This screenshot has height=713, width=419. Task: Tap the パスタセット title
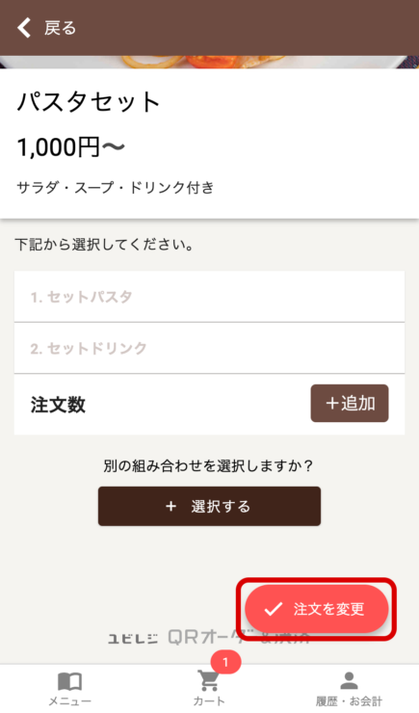89,101
